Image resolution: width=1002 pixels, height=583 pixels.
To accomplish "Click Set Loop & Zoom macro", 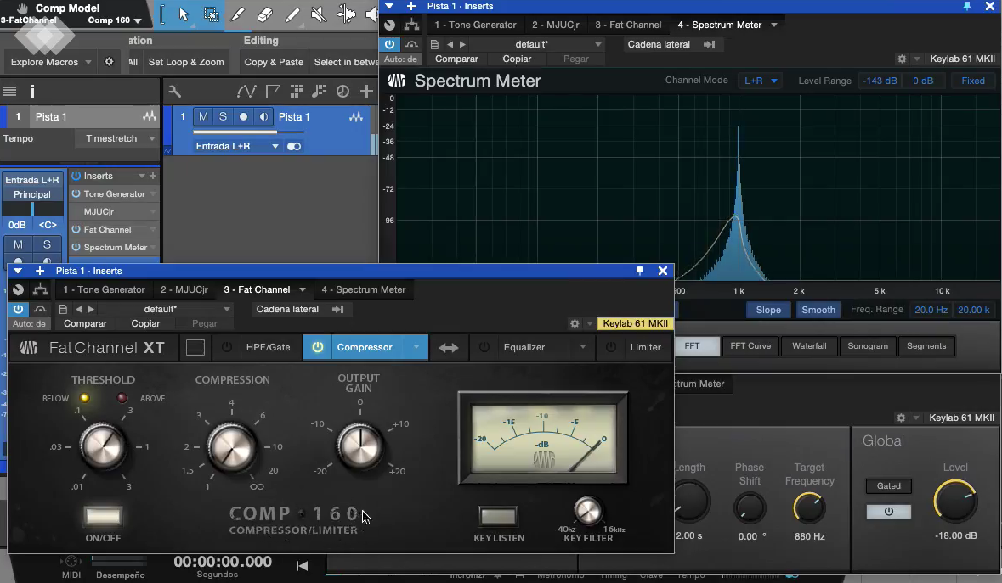I will (x=186, y=62).
